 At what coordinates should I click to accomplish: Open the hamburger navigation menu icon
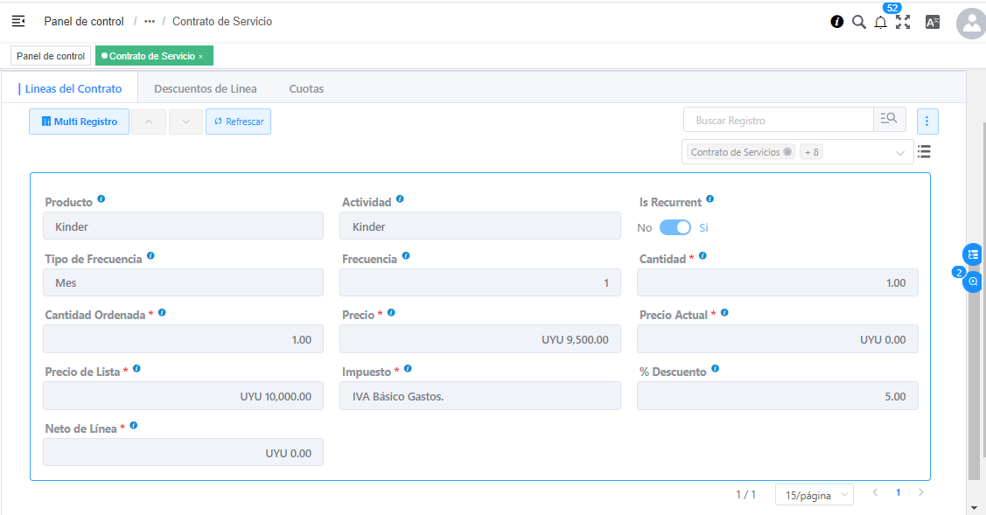18,21
